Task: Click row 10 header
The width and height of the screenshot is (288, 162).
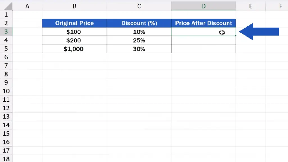Action: (6, 91)
